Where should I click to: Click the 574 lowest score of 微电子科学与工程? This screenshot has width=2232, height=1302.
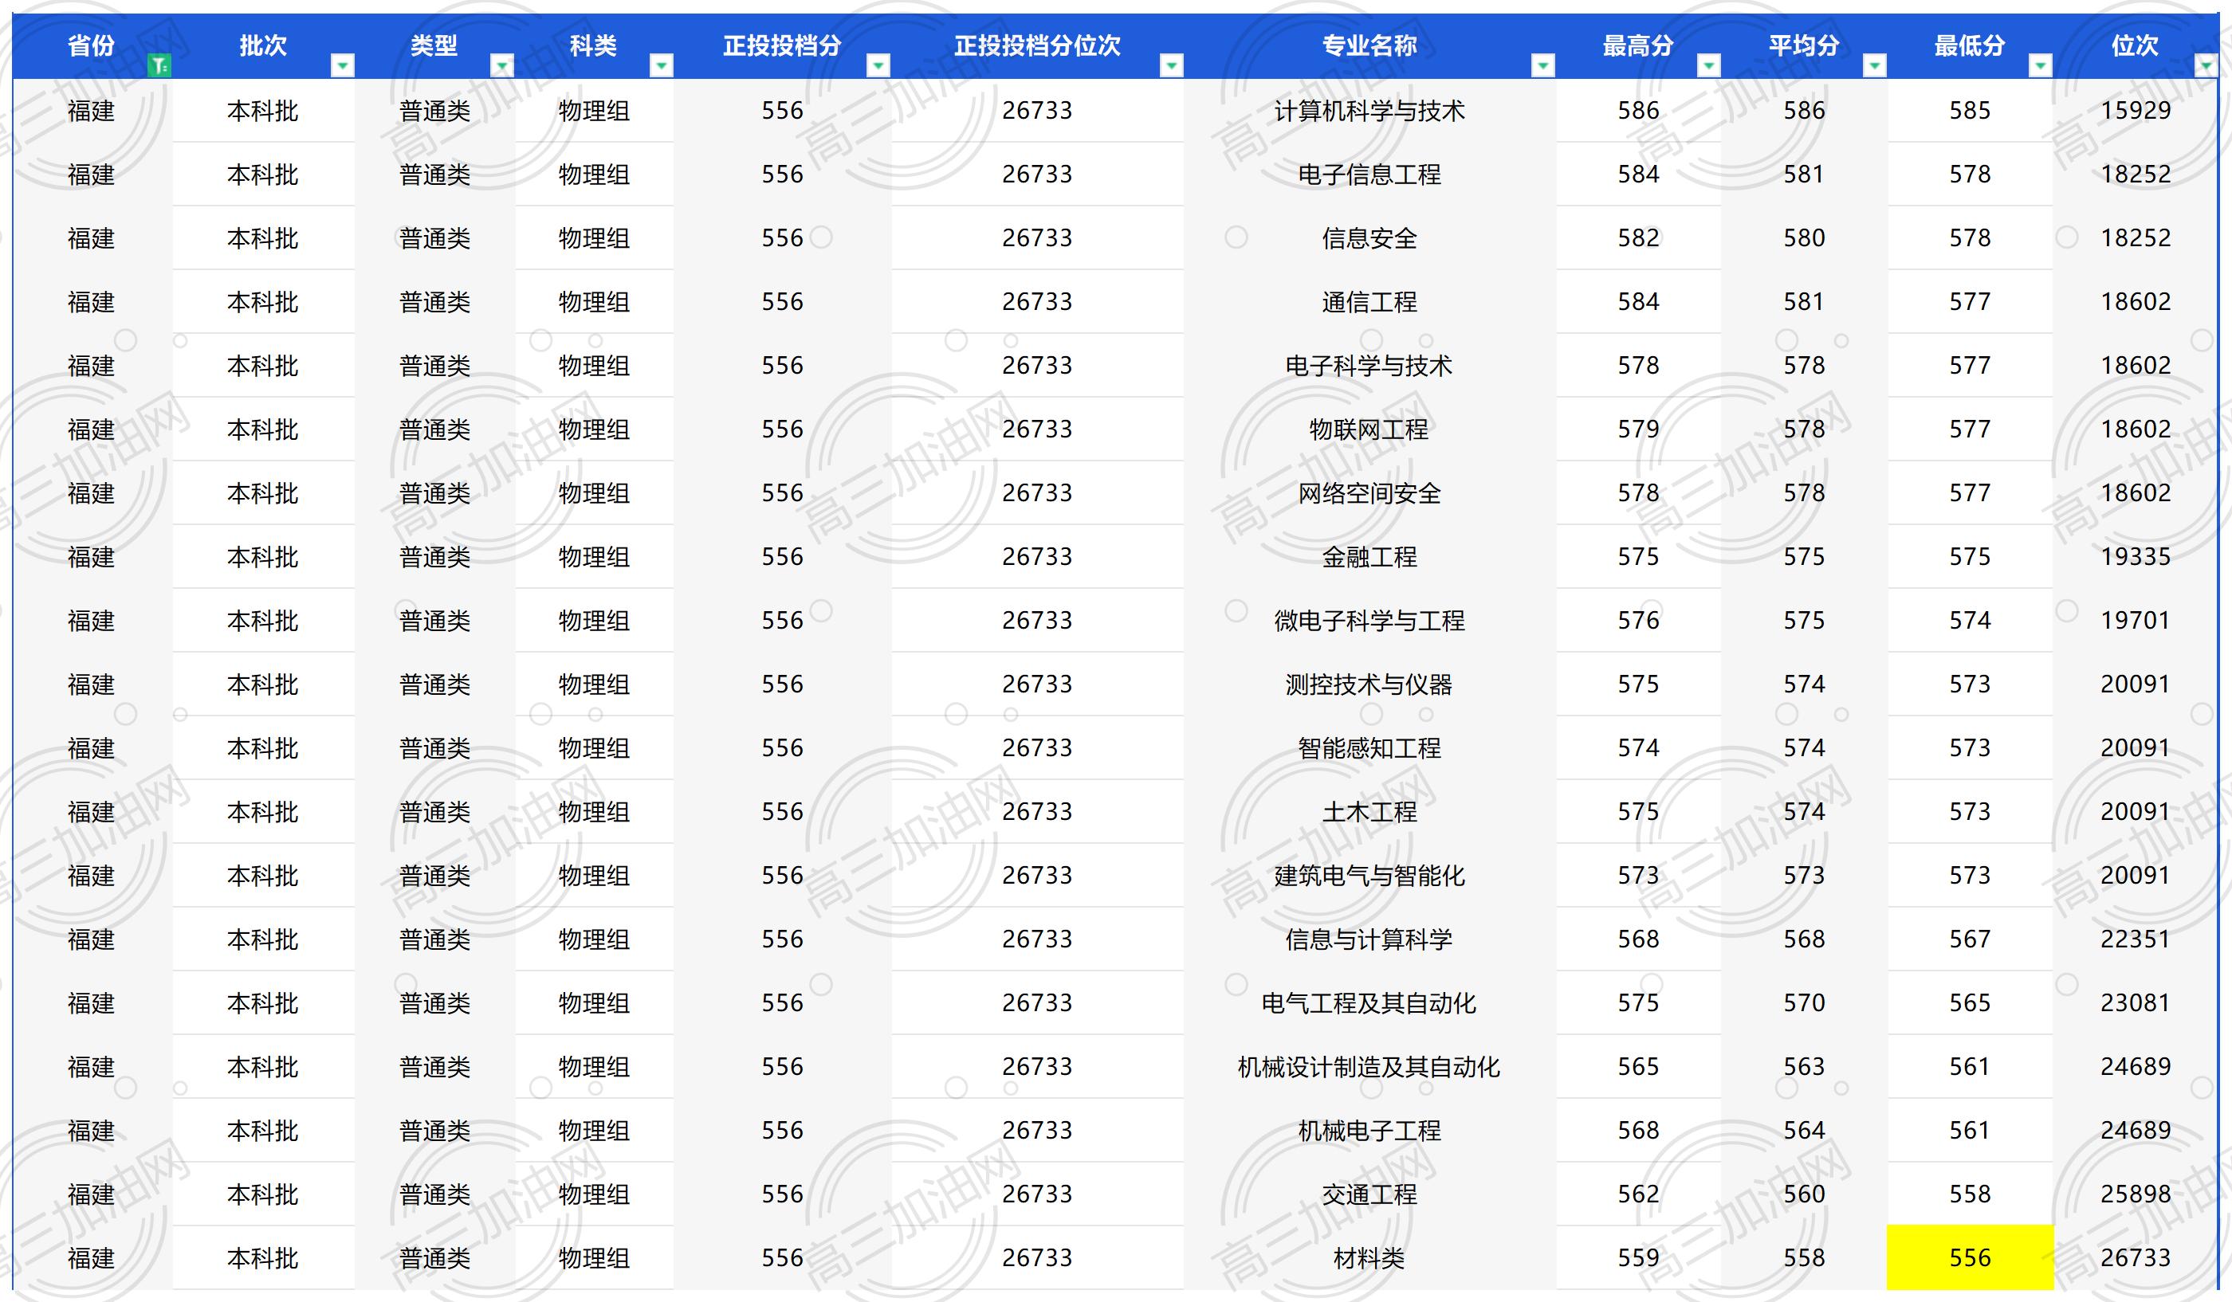(x=1970, y=621)
